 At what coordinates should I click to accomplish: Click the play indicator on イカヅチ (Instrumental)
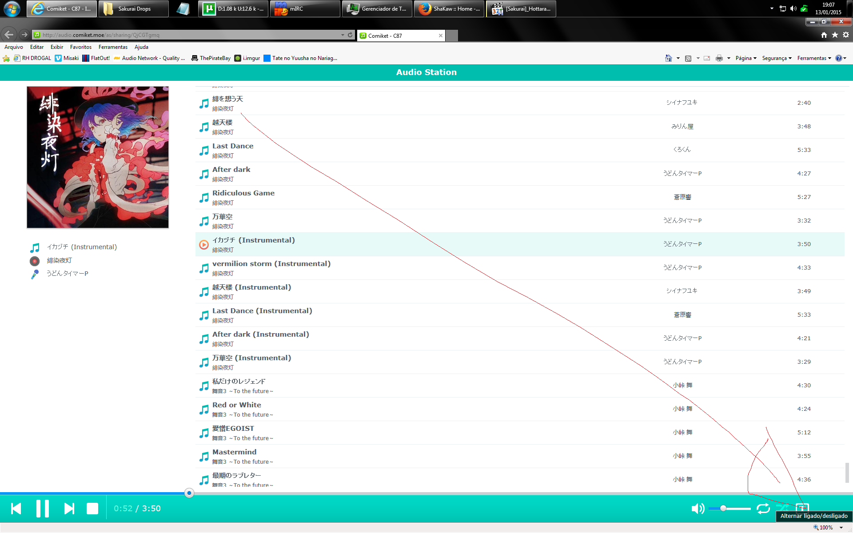point(204,245)
